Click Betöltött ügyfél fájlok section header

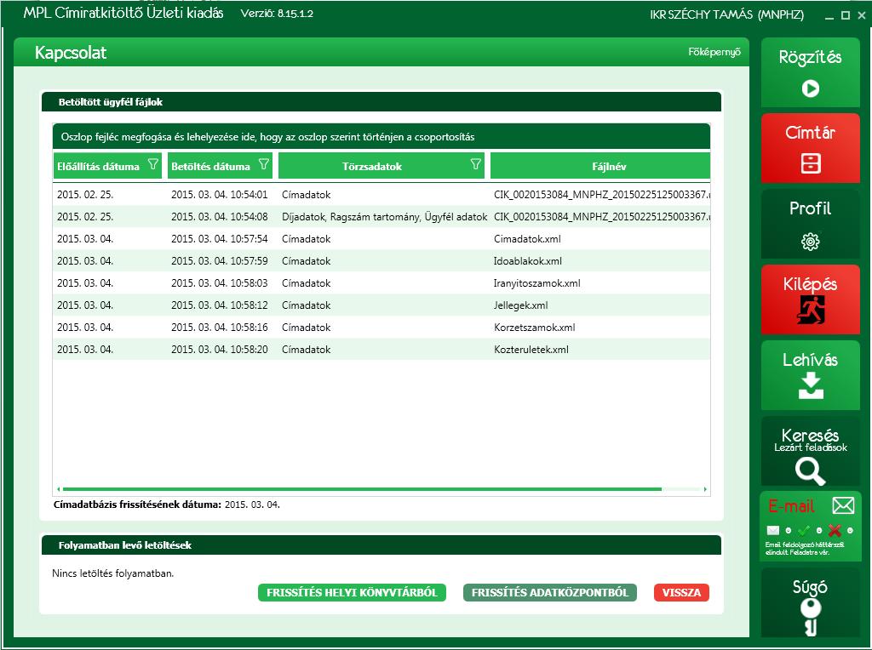click(381, 102)
